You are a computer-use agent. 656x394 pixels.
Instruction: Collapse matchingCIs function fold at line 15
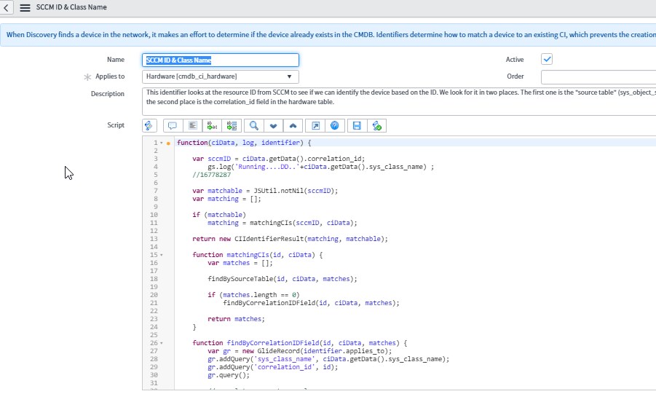pyautogui.click(x=162, y=255)
